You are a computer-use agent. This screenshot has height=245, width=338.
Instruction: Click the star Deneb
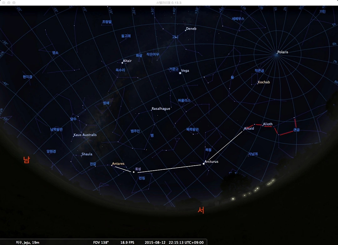coord(186,30)
